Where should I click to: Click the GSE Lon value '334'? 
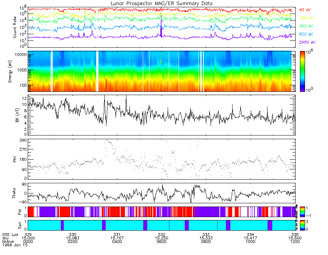[x=250, y=235]
